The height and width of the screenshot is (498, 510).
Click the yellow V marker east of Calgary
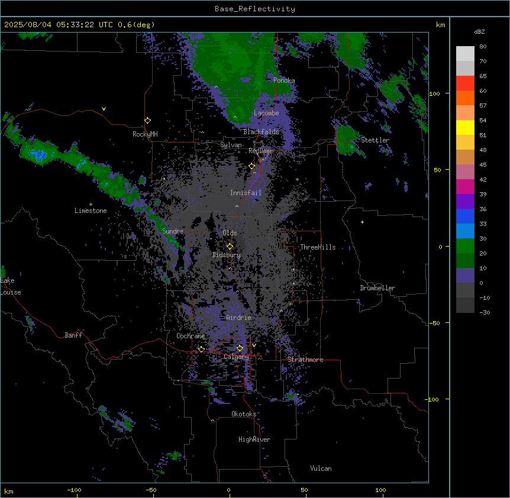(254, 345)
